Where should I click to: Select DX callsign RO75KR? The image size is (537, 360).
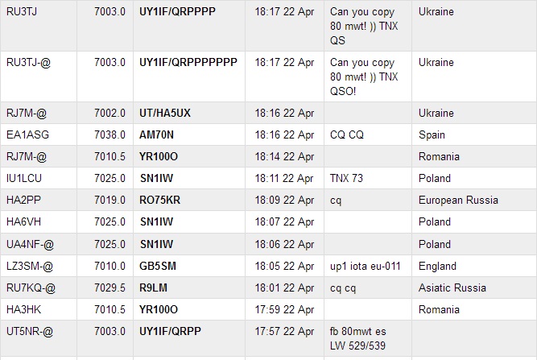[x=159, y=201]
